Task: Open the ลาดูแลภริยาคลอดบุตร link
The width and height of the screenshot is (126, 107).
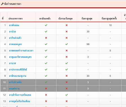Action: [20, 57]
